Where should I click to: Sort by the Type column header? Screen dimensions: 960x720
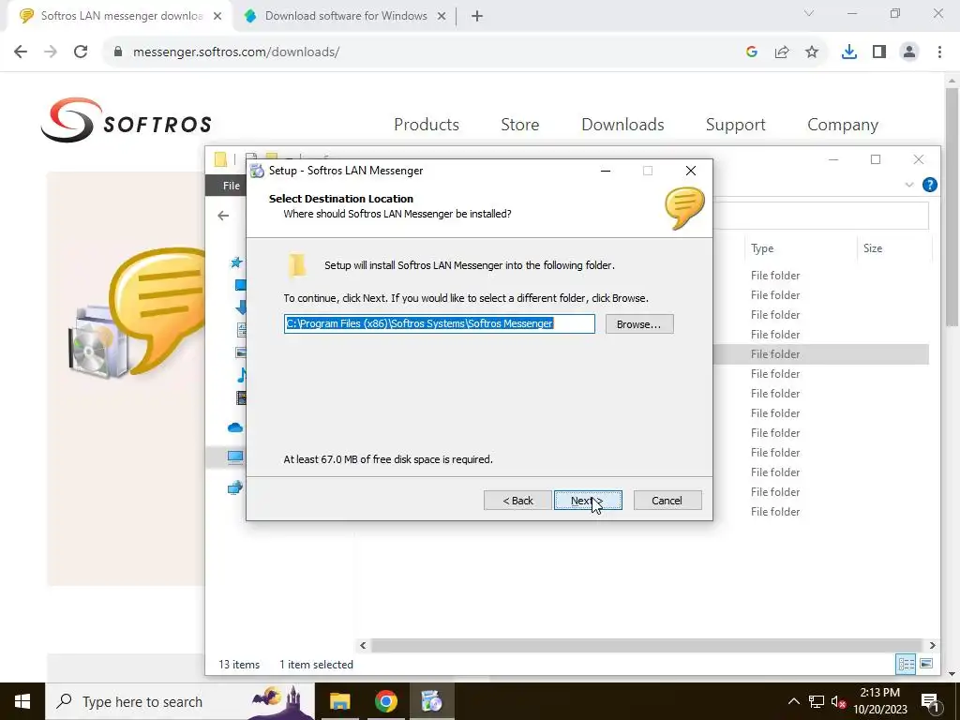coord(762,247)
